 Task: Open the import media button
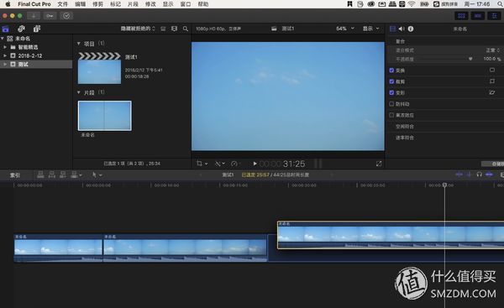click(34, 16)
